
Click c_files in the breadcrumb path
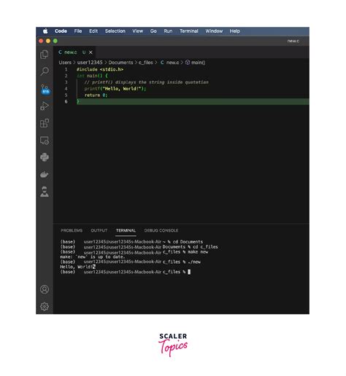pos(146,63)
